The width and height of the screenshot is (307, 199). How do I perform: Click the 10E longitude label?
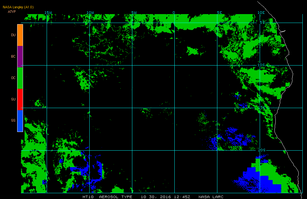click(x=261, y=13)
